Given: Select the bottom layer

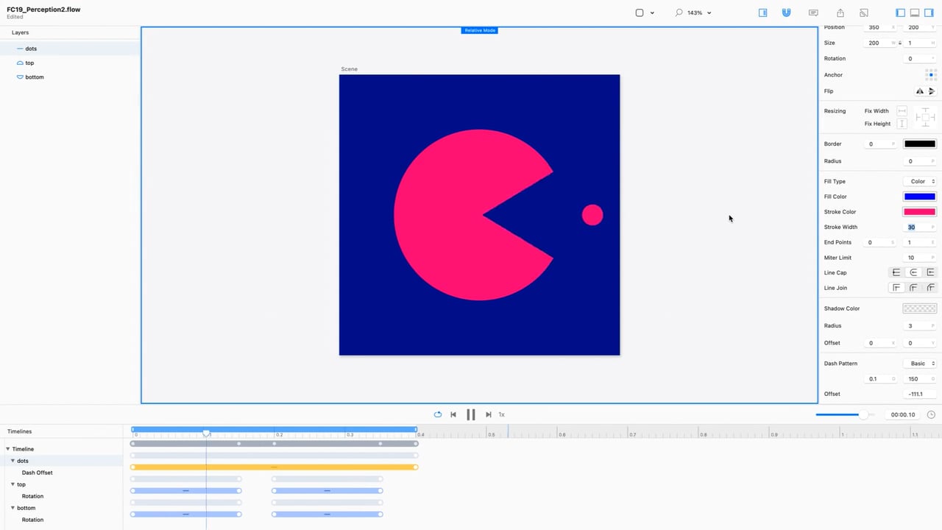Looking at the screenshot, I should 70,77.
